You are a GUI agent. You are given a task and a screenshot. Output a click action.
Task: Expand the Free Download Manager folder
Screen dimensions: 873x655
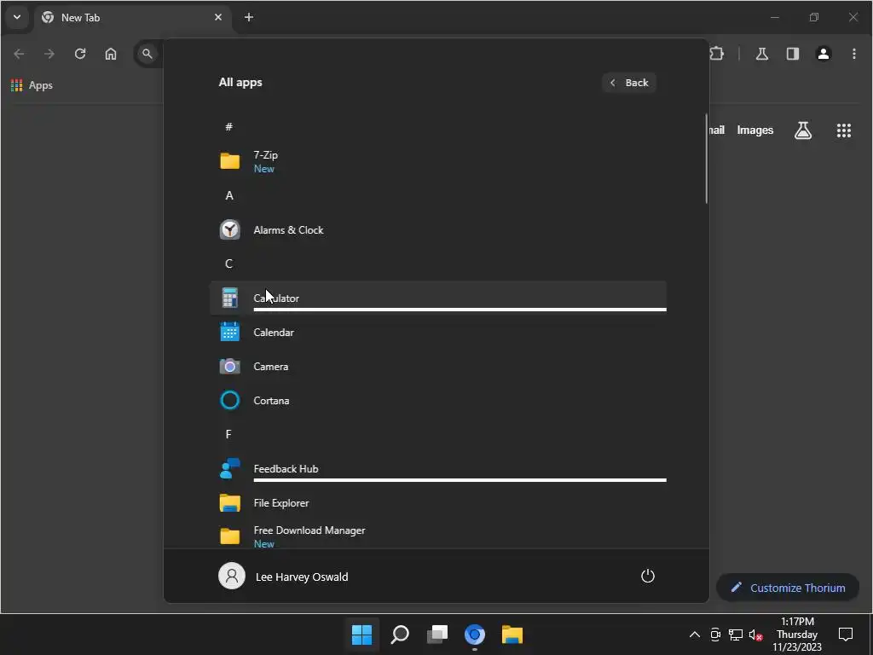pos(437,536)
